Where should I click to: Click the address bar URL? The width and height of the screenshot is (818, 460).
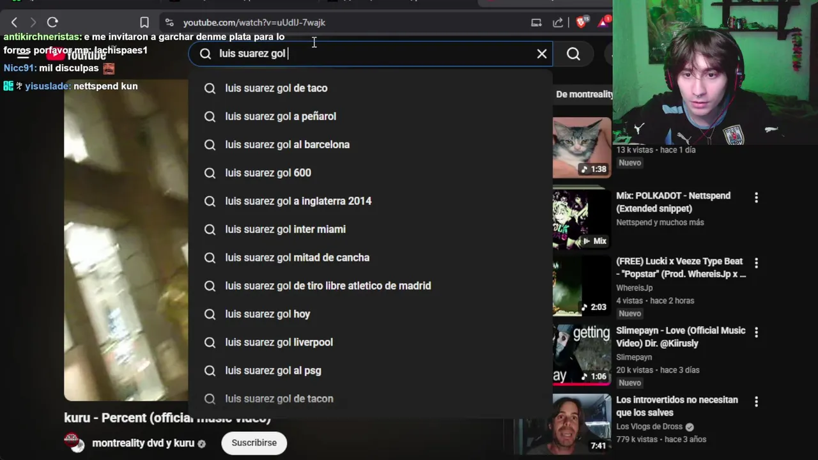[254, 22]
